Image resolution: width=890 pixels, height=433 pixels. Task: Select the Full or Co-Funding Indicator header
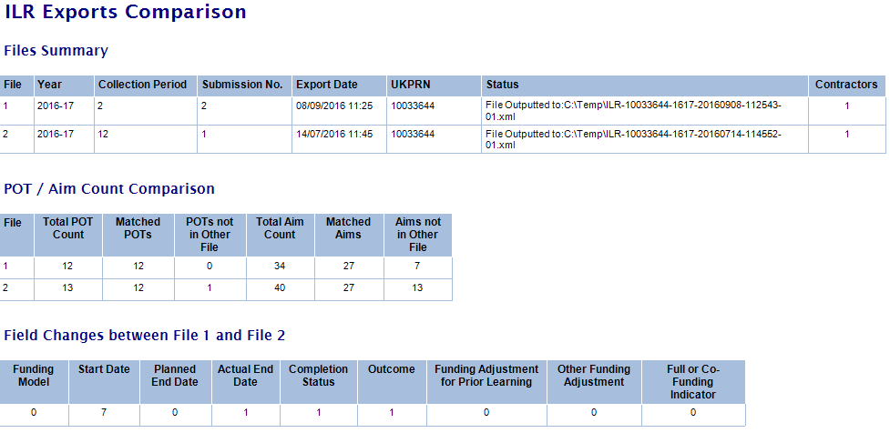click(692, 382)
